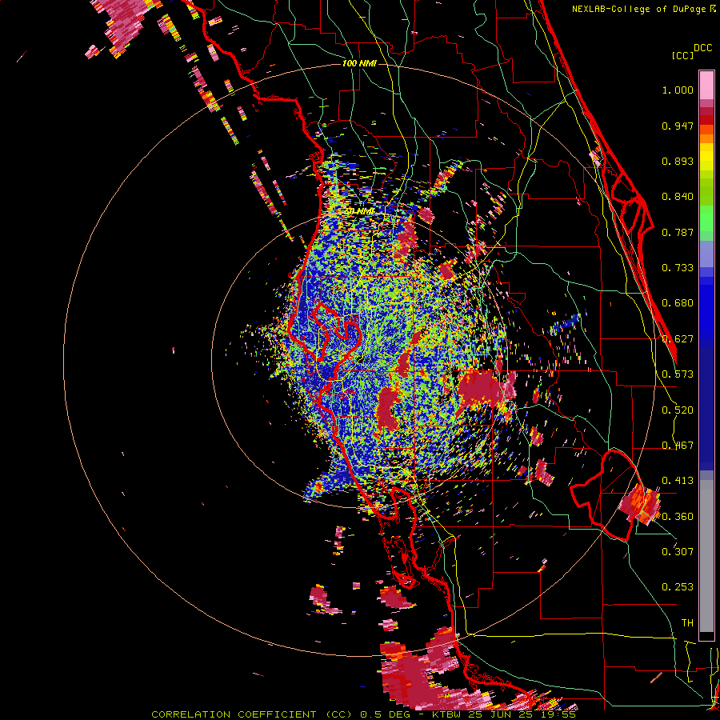Click the CORRELATION COEFFICIENT (CC) caption text
This screenshot has height=720, width=720.
tap(252, 714)
